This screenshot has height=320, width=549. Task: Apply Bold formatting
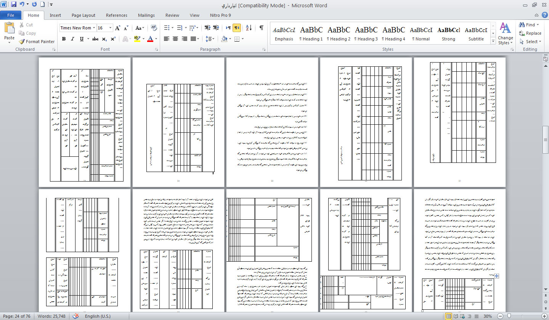pyautogui.click(x=64, y=39)
